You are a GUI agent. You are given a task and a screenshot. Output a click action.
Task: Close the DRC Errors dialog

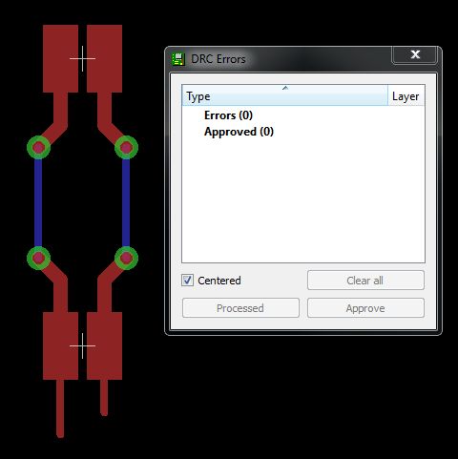click(415, 54)
